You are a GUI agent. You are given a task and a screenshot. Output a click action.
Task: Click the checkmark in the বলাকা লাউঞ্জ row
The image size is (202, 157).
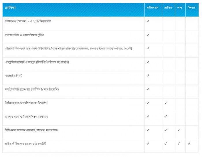point(148,35)
